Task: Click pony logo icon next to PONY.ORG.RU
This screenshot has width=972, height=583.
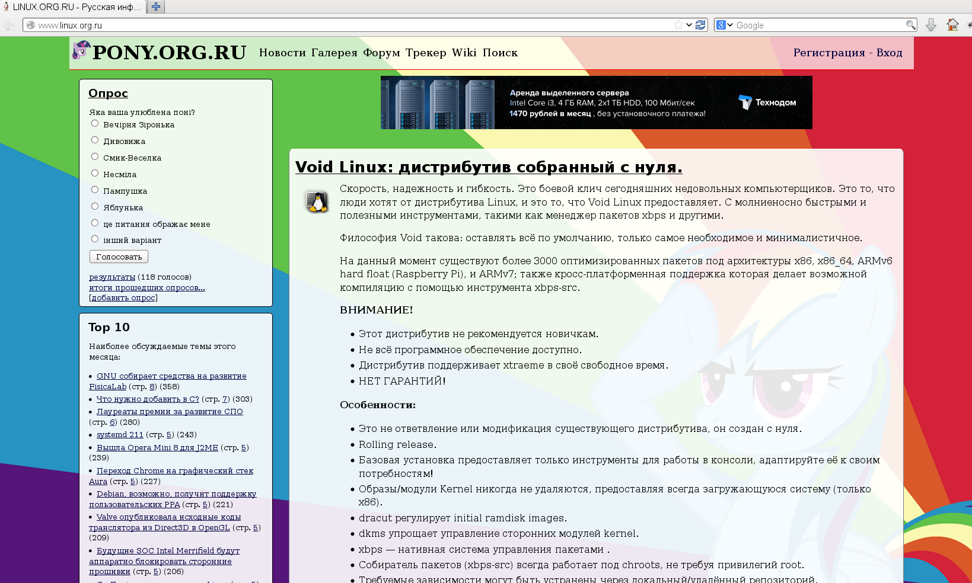Action: point(81,51)
